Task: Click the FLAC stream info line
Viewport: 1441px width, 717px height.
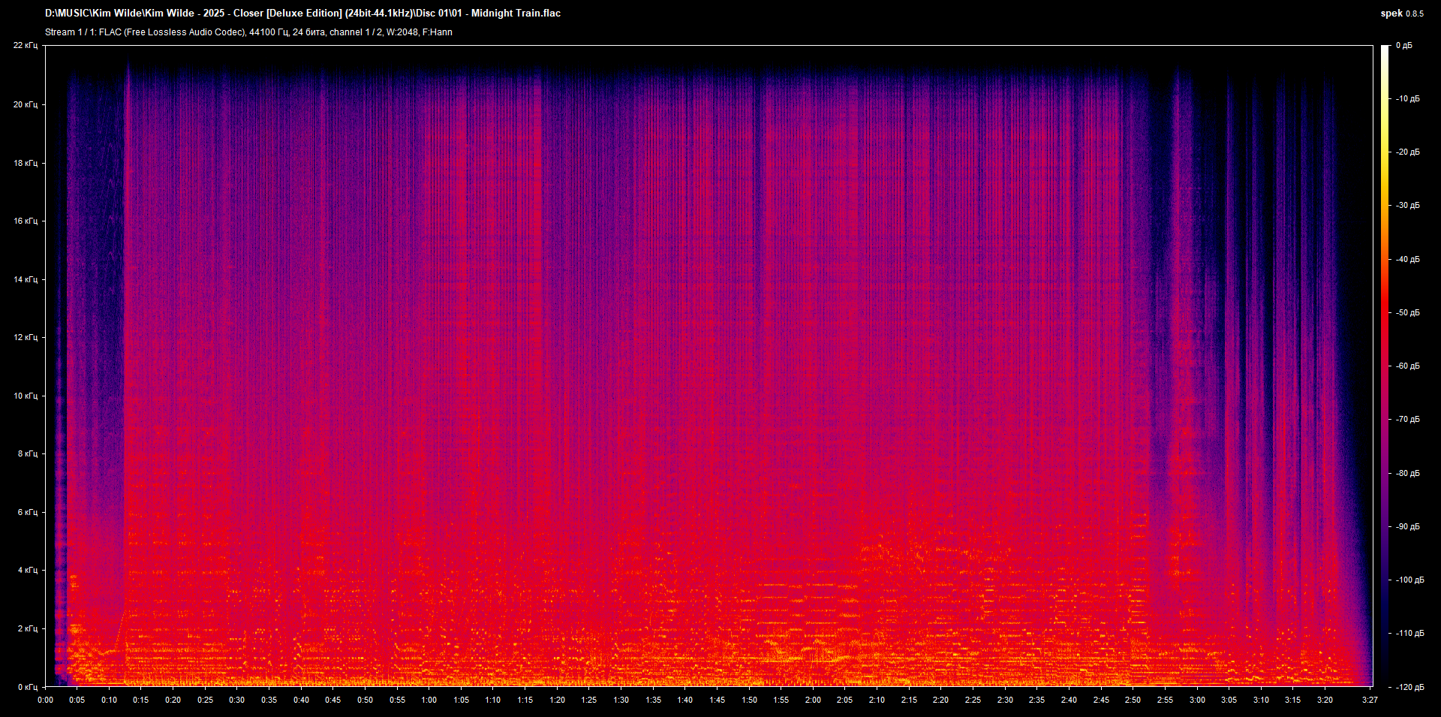Action: coord(248,32)
